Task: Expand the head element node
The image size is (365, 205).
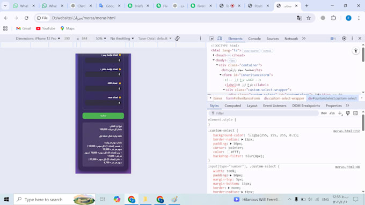Action: (214, 55)
